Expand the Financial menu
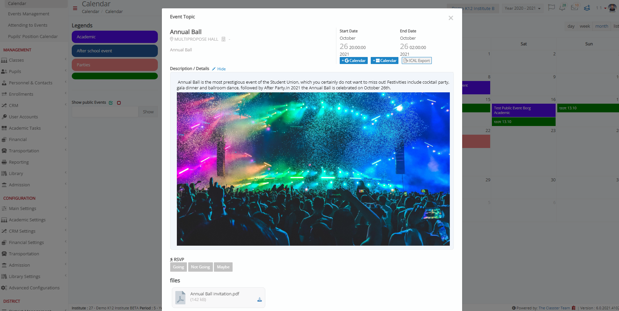Image resolution: width=619 pixels, height=311 pixels. (x=66, y=139)
